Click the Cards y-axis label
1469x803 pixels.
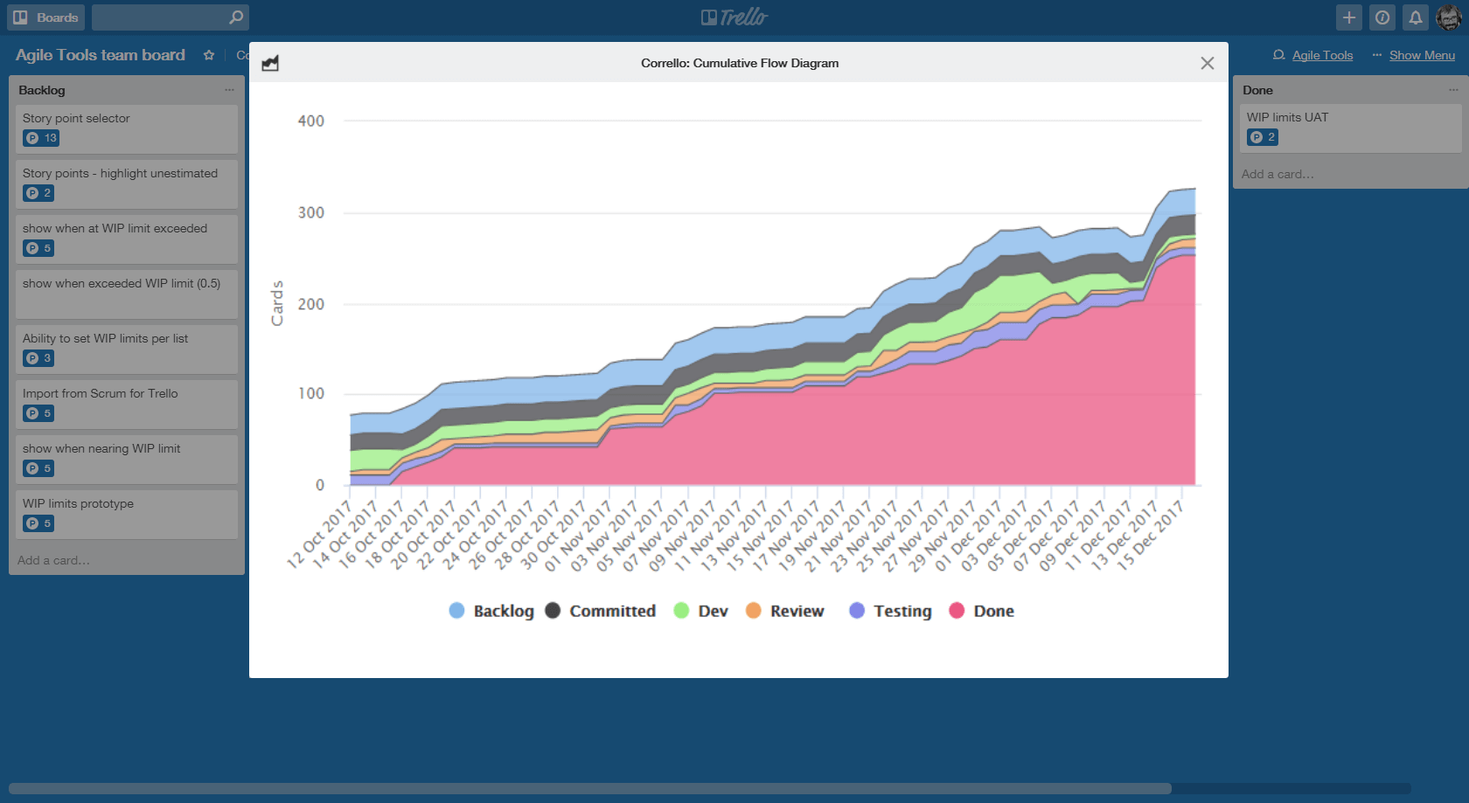point(277,303)
